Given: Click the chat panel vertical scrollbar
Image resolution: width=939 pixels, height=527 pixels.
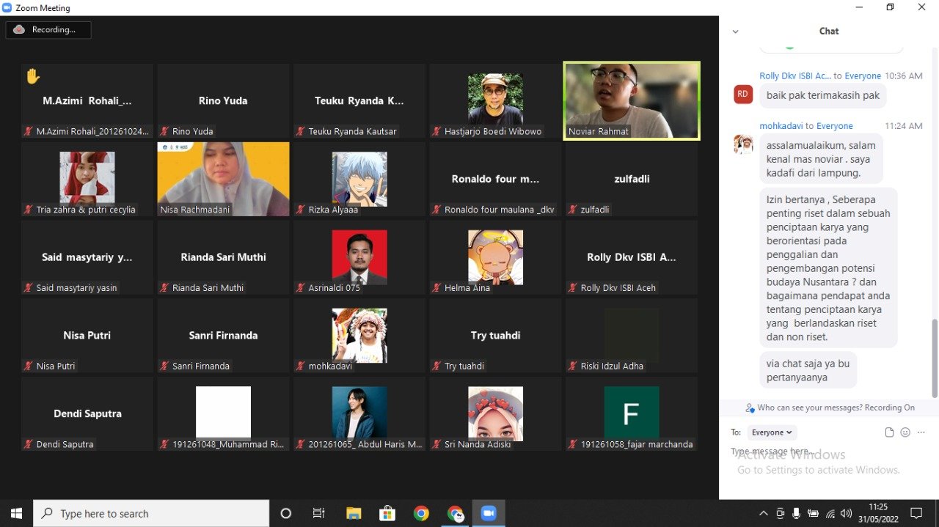Looking at the screenshot, I should [x=934, y=356].
